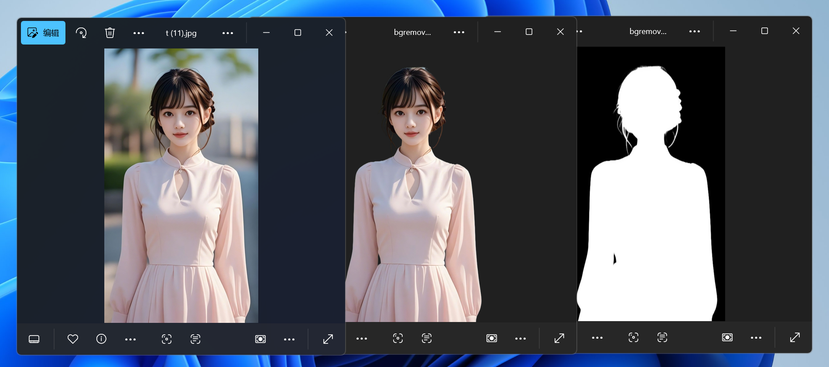Click scan text icon in middle cutout window

click(427, 338)
